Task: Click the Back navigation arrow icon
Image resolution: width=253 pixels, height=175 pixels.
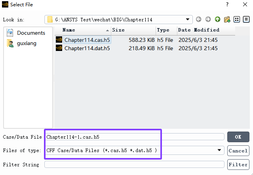Action: [198, 19]
